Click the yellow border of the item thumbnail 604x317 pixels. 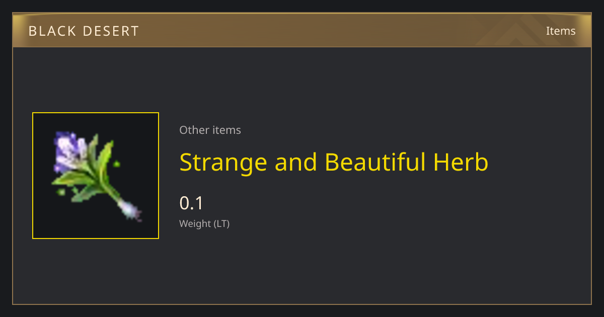[x=96, y=113]
